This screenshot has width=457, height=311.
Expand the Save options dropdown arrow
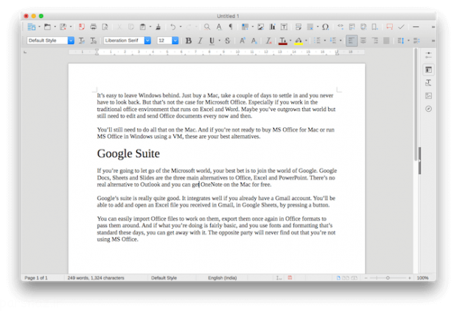(71, 26)
